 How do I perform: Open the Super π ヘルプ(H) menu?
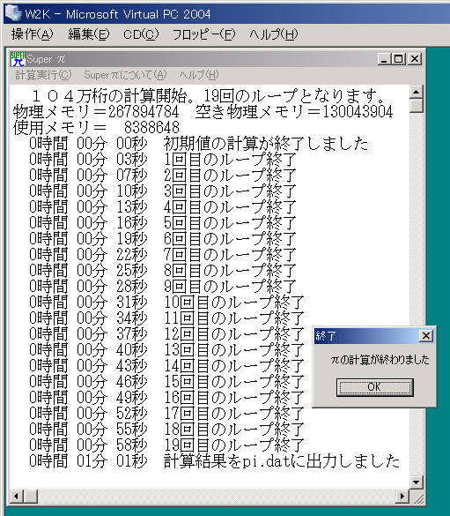coord(199,75)
